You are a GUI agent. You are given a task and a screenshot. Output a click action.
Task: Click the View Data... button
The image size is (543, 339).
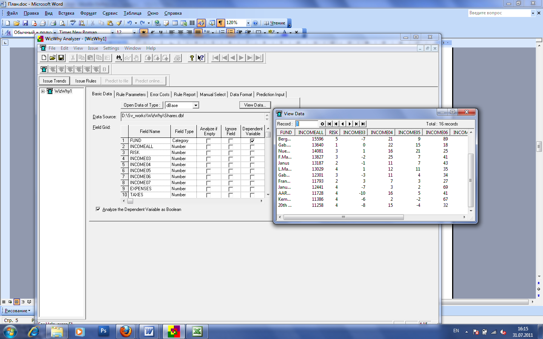click(x=255, y=105)
